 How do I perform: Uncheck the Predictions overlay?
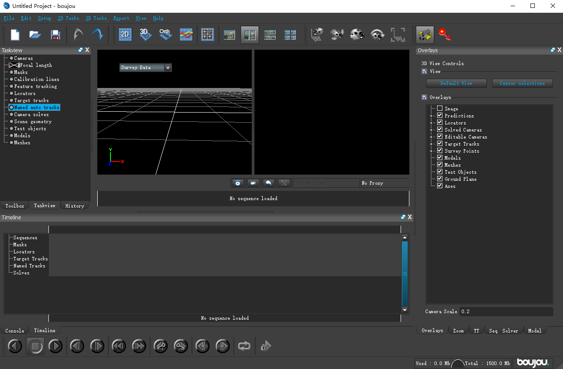[x=440, y=116]
